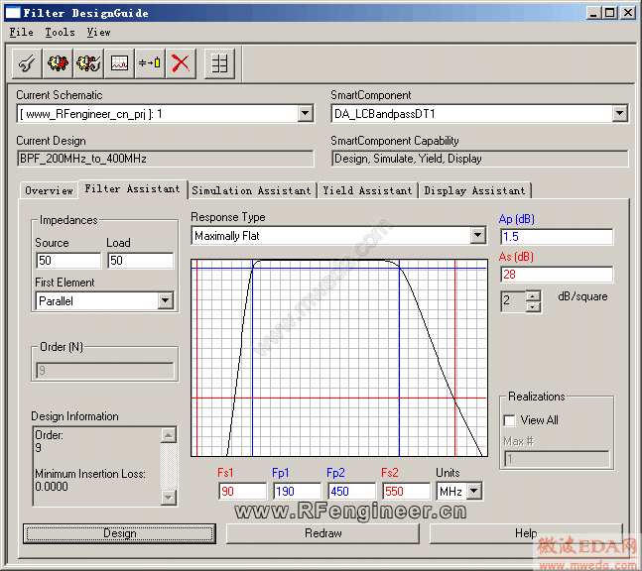Viewport: 642px width, 571px height.
Task: Click the Help button
Action: (x=526, y=533)
